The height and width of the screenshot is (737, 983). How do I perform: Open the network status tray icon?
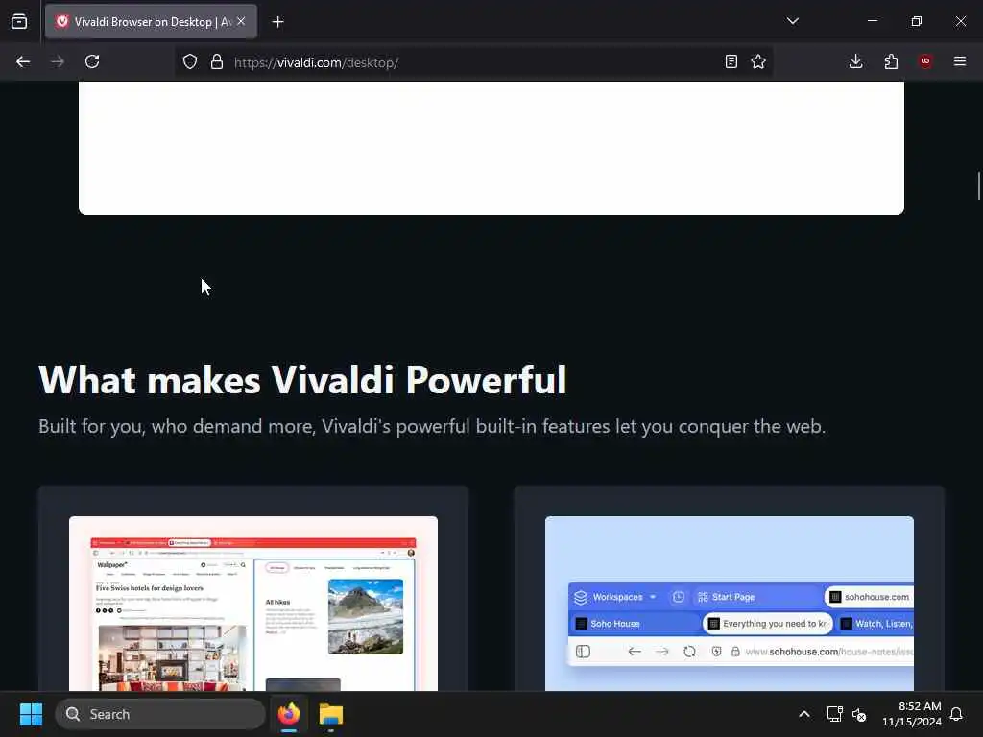pos(834,714)
